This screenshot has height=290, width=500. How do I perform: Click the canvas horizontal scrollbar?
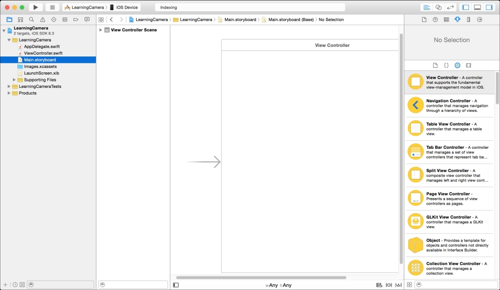[261, 278]
